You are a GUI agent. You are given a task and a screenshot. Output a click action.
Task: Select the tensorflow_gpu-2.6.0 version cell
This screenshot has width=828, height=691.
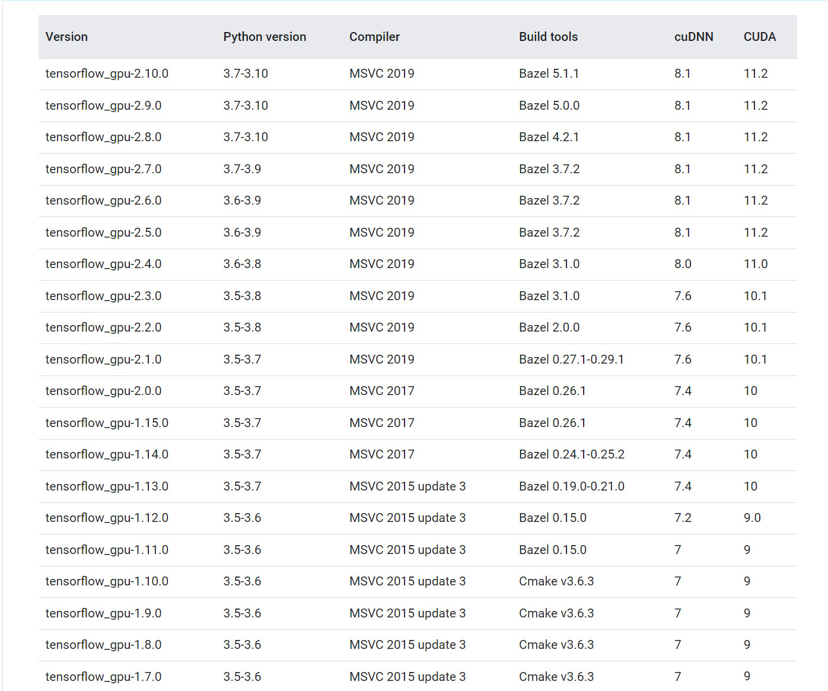[103, 200]
